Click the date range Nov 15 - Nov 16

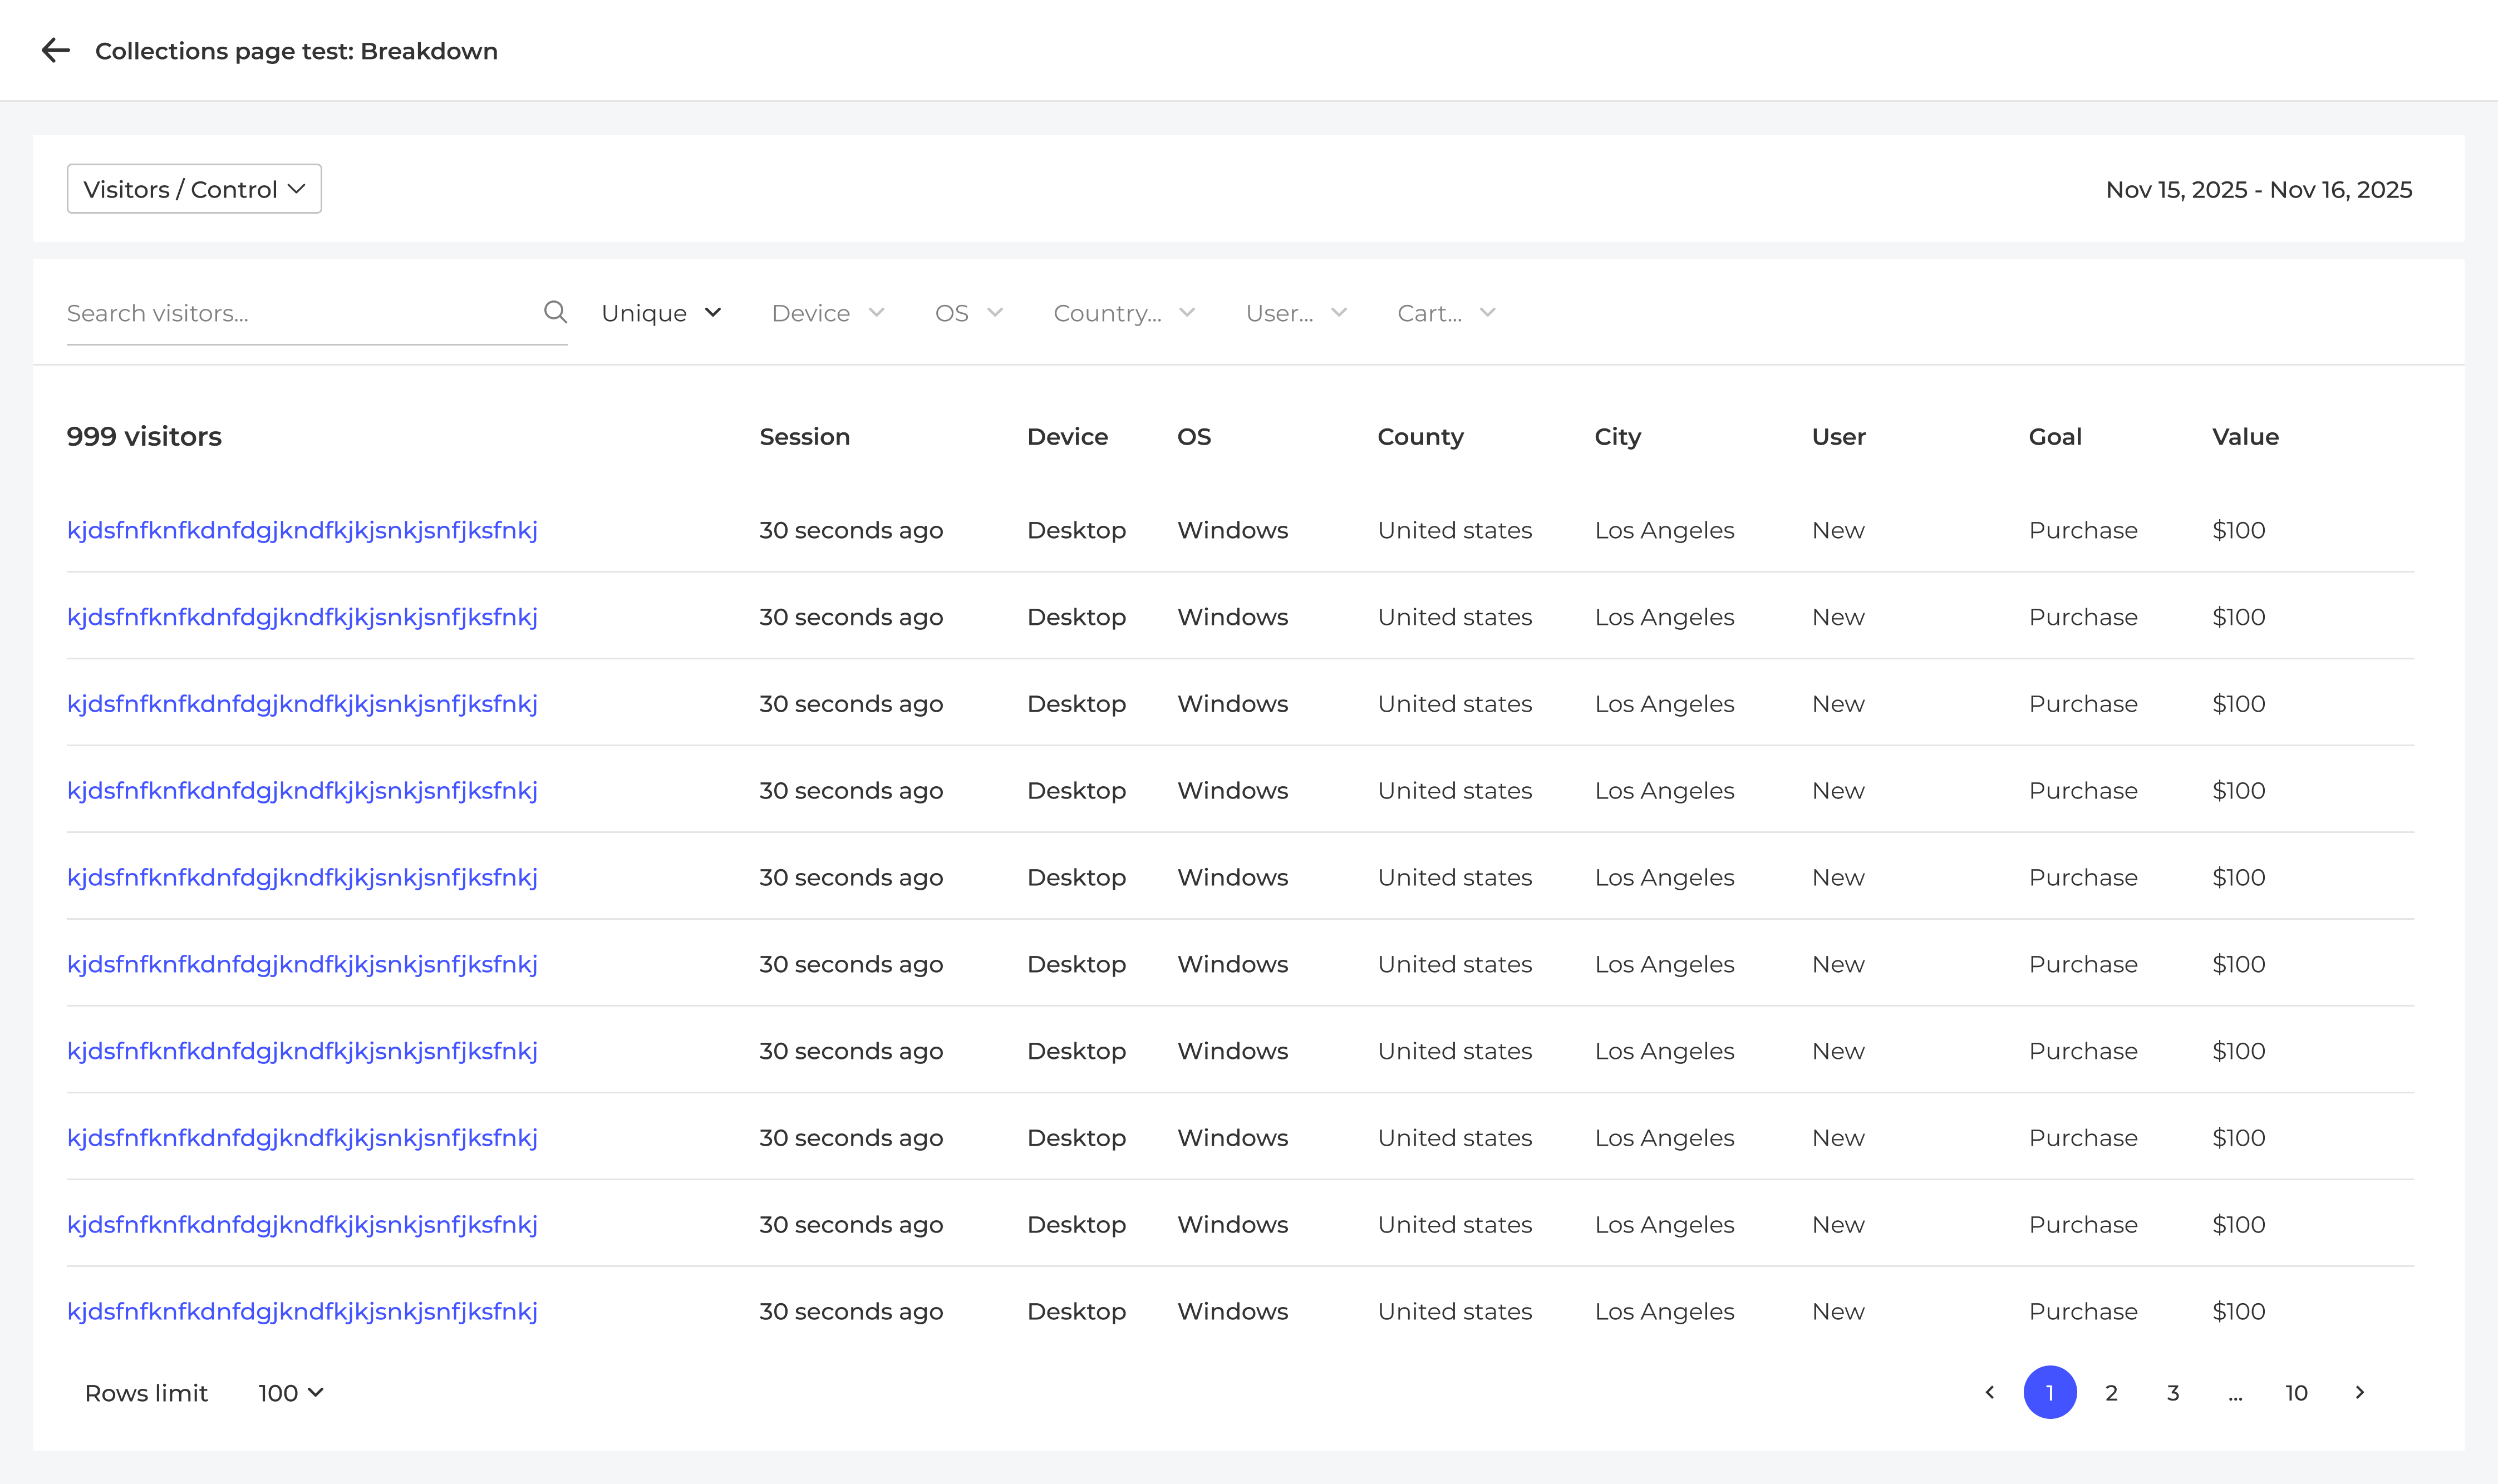(x=2258, y=189)
